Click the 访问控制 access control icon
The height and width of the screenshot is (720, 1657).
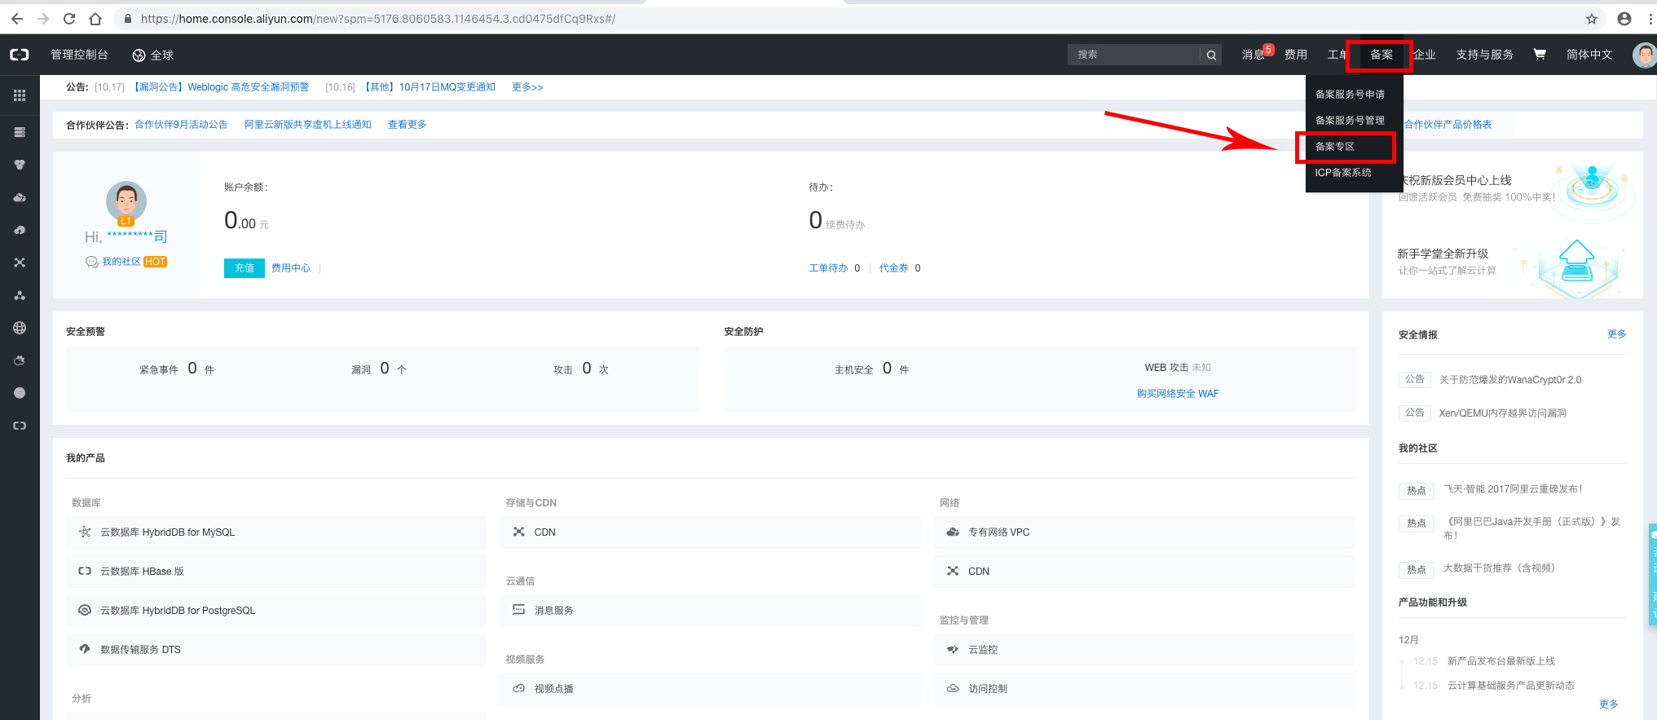[953, 688]
